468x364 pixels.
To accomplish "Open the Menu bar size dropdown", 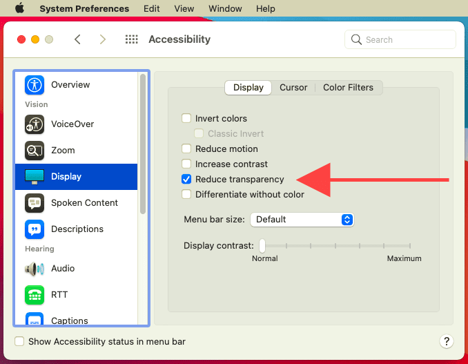I will coord(302,220).
